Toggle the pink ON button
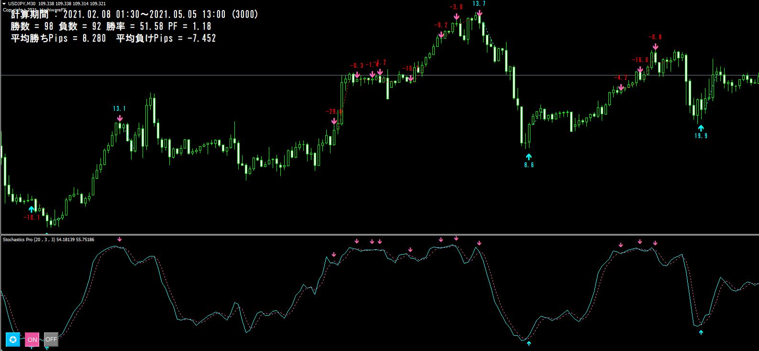Viewport: 759px width, 351px height. click(x=32, y=340)
